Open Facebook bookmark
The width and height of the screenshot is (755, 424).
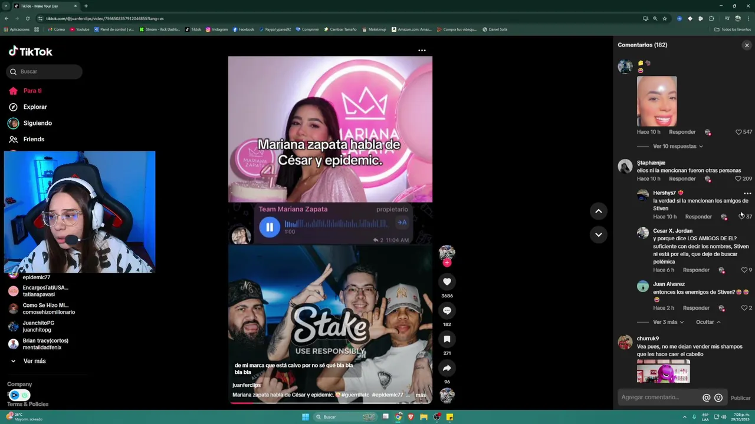click(243, 29)
